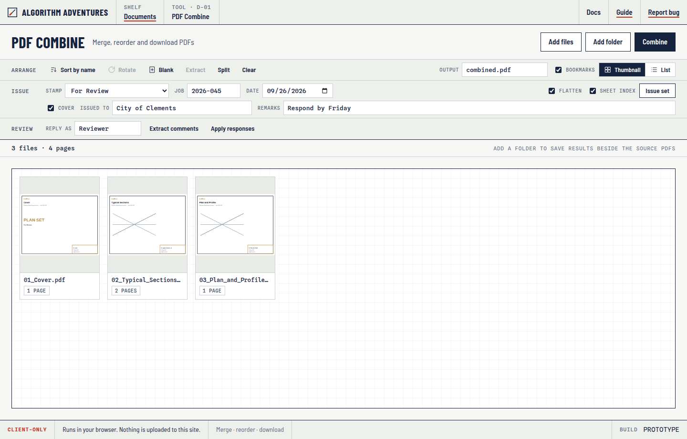Disable the Cover checkbox
The width and height of the screenshot is (687, 439).
pyautogui.click(x=51, y=108)
